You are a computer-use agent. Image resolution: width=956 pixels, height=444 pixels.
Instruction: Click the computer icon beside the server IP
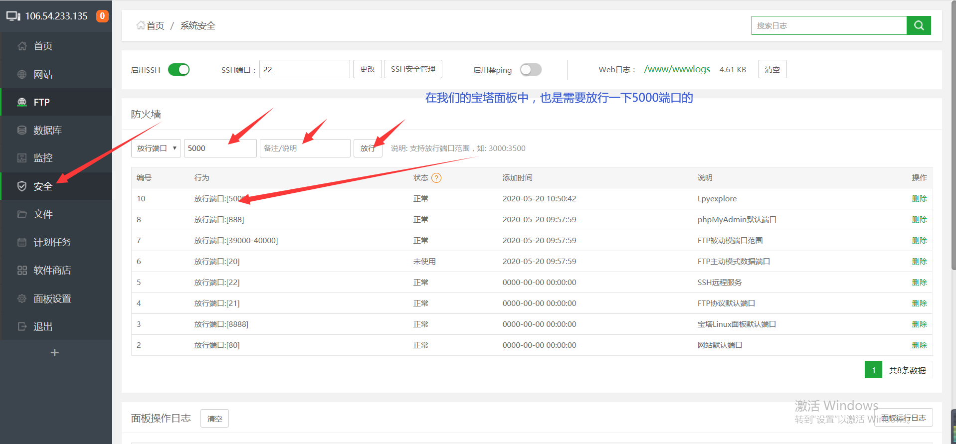point(13,16)
